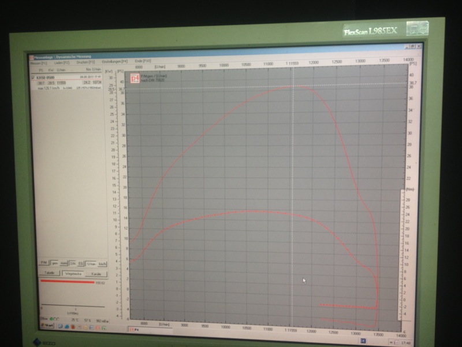Click the Firefox icon in the taskbar
This screenshot has width=462, height=347.
pos(74,326)
